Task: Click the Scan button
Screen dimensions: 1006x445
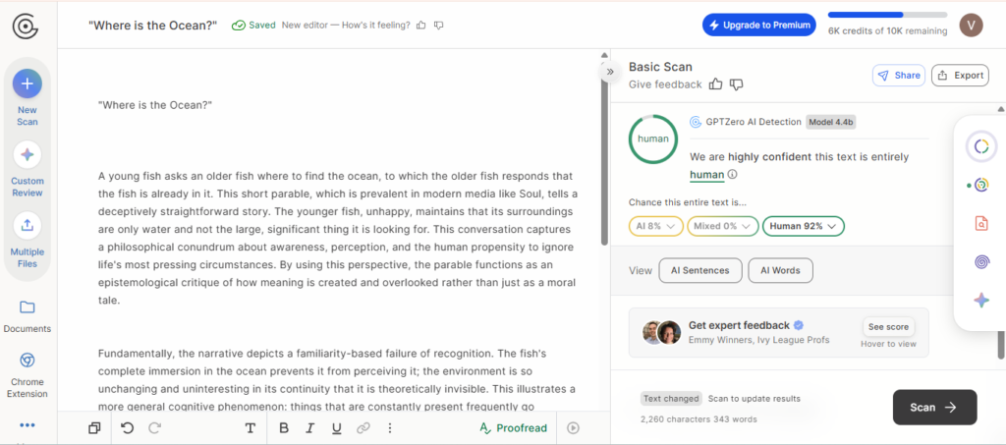Action: (x=935, y=407)
